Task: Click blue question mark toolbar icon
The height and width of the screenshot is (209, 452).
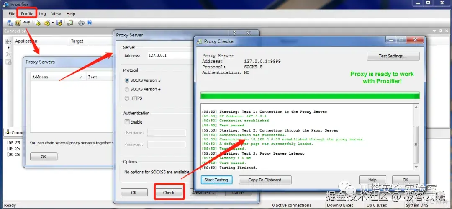Action: pyautogui.click(x=90, y=23)
